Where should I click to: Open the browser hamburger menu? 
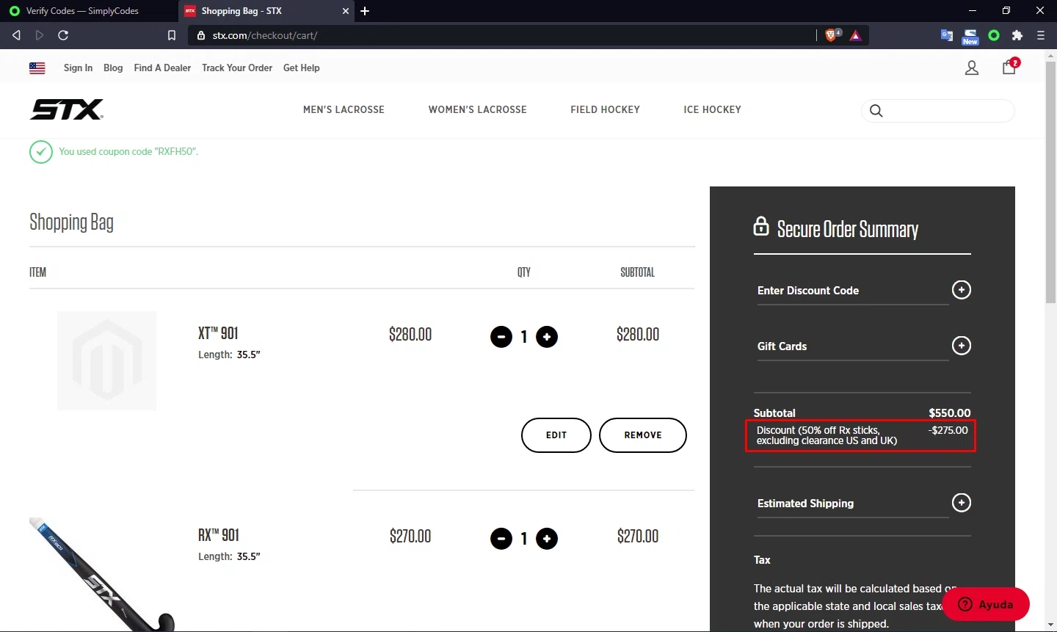click(1041, 35)
